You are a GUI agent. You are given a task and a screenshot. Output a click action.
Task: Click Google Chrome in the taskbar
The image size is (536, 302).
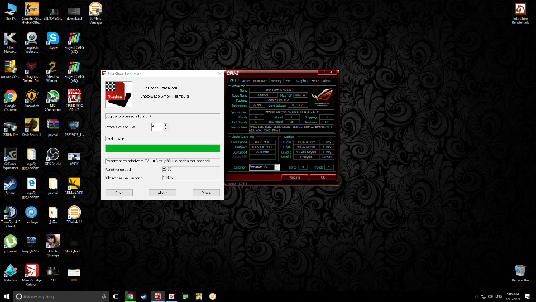point(130,296)
